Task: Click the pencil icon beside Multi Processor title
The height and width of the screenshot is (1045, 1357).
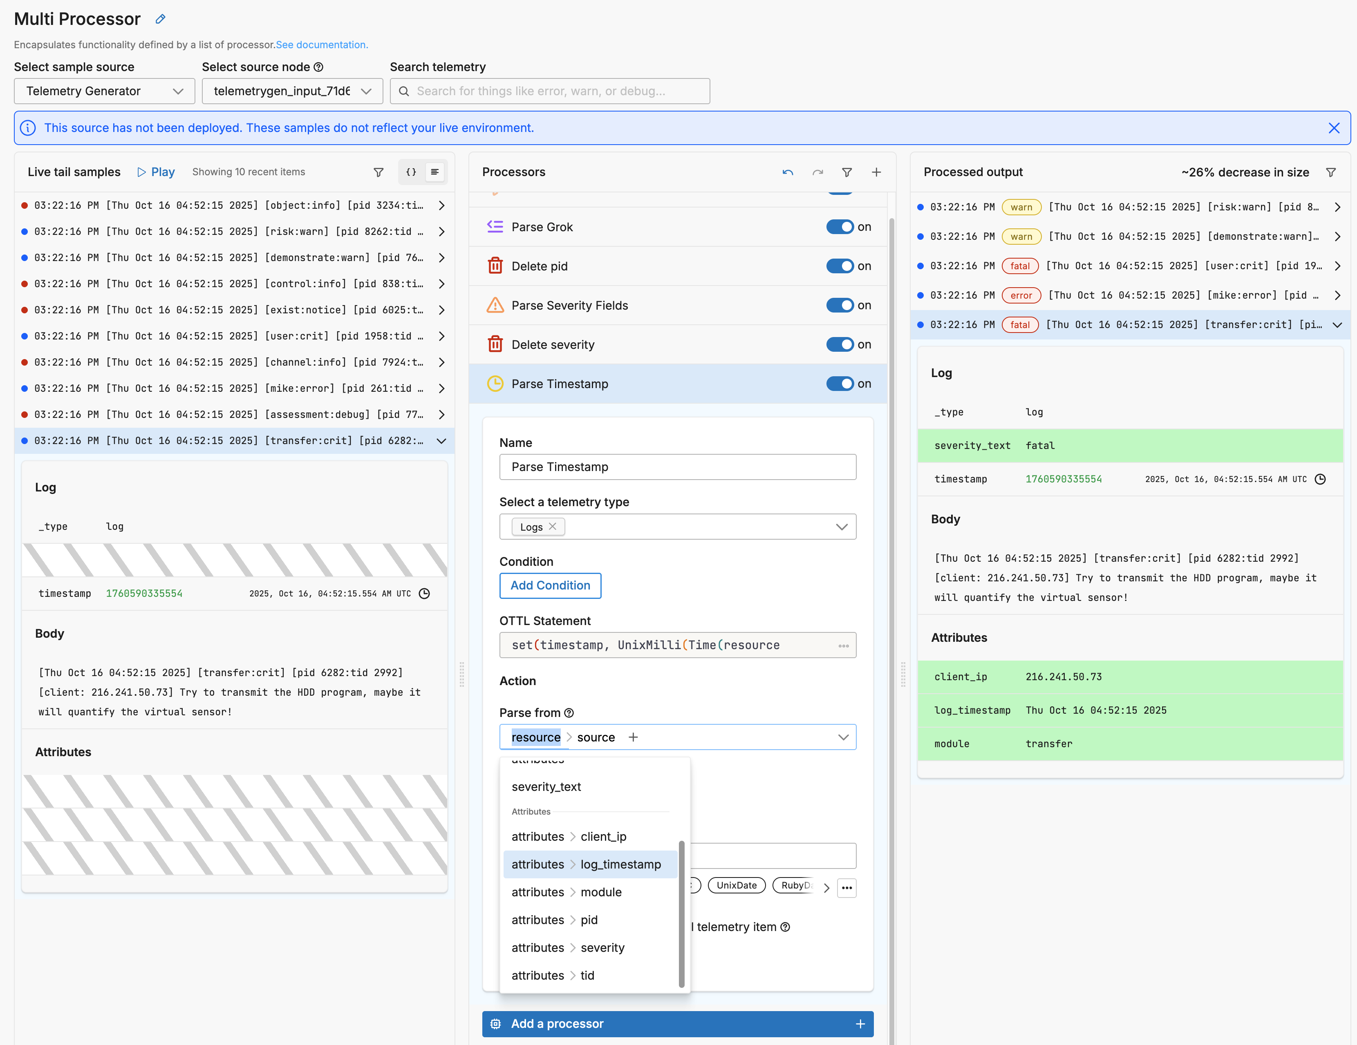Action: 160,19
